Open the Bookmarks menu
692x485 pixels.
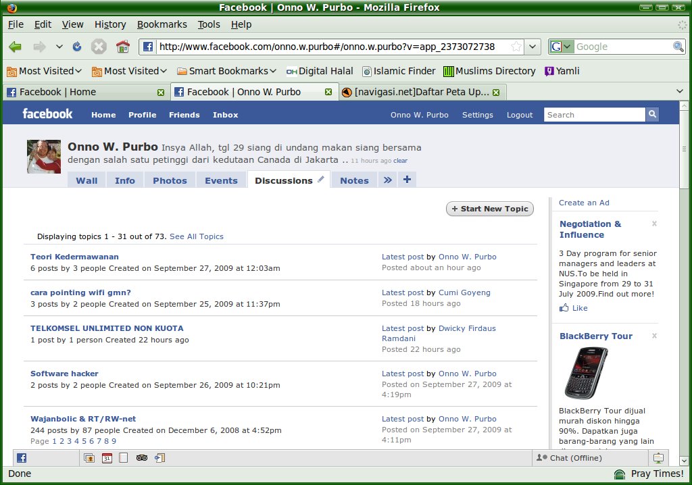pos(162,24)
